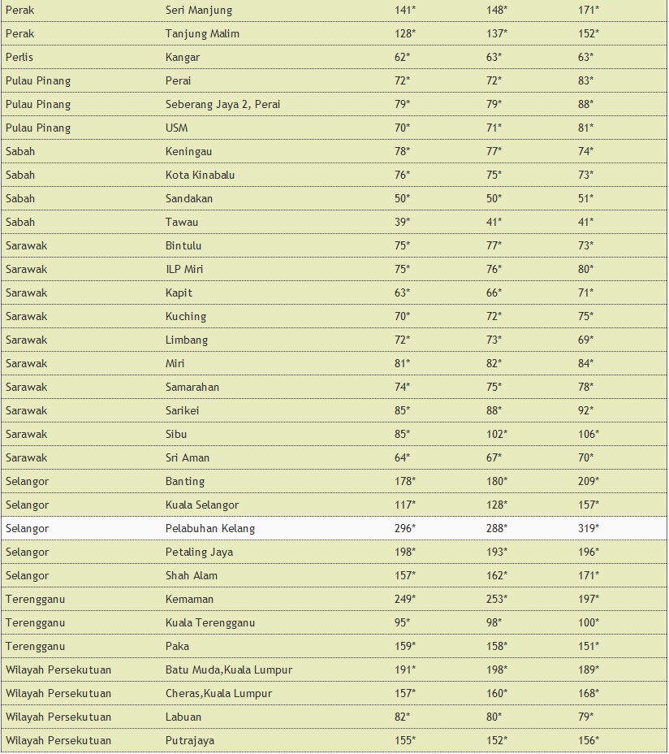The image size is (669, 754).
Task: Select the Kuala Terengganu station name
Action: [210, 623]
